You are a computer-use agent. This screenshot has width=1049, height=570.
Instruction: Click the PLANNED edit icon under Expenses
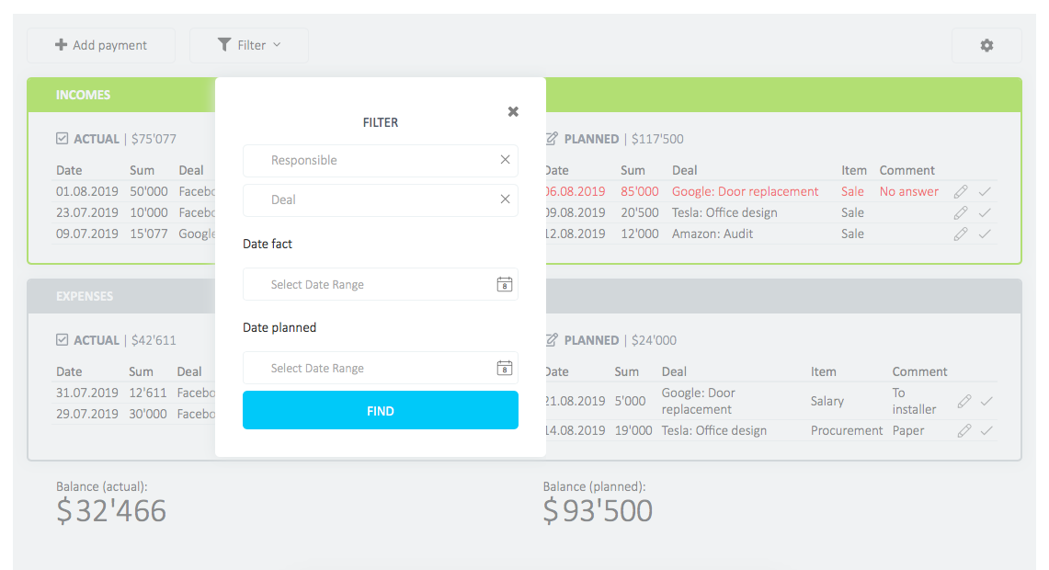pos(552,340)
